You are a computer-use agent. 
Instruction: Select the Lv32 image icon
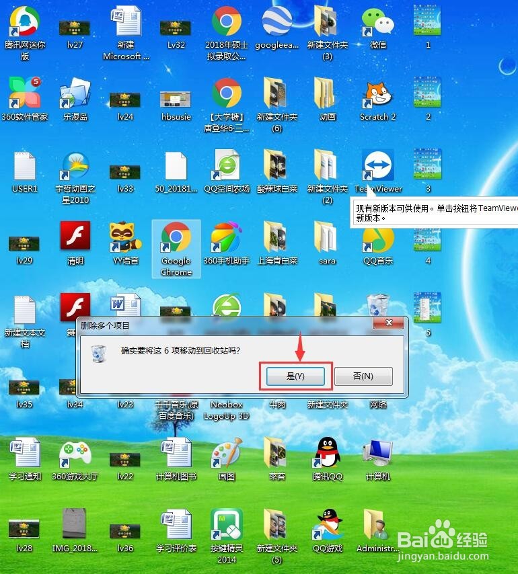(176, 28)
